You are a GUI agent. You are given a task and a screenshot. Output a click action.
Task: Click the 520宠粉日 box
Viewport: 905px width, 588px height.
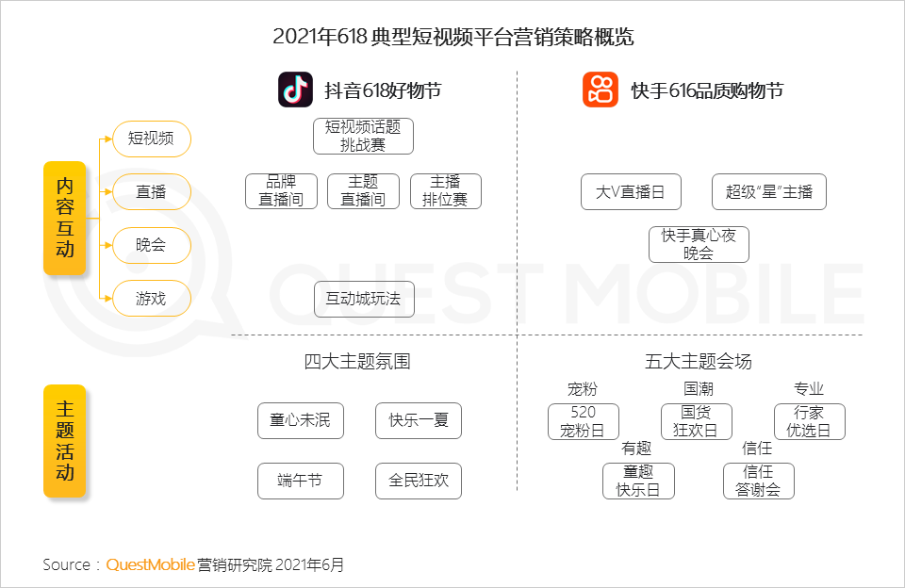click(x=584, y=422)
